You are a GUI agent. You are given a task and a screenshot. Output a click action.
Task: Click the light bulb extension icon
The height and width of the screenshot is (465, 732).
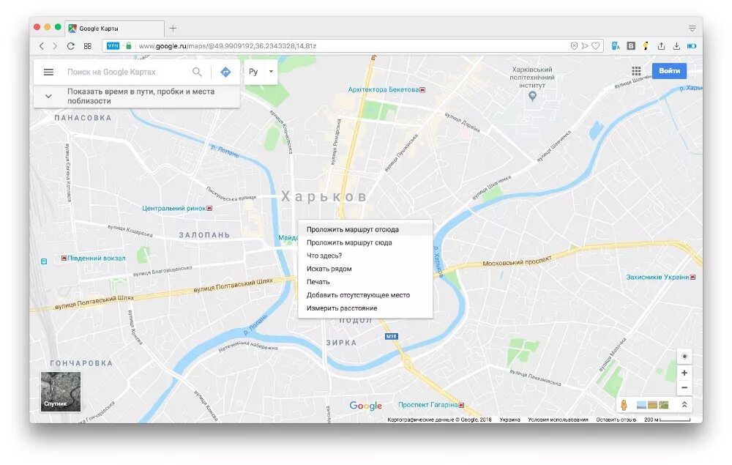[x=646, y=45]
